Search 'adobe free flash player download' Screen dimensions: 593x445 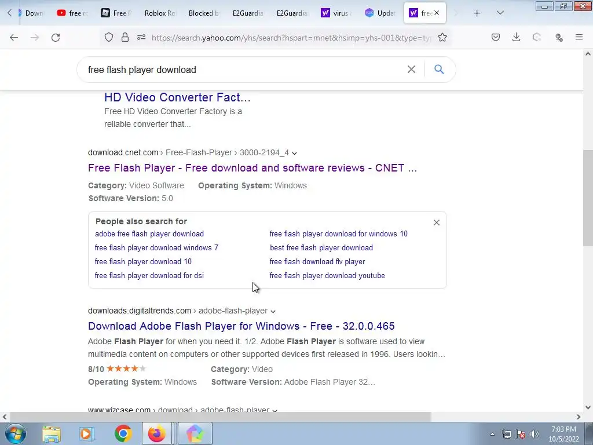pyautogui.click(x=149, y=234)
